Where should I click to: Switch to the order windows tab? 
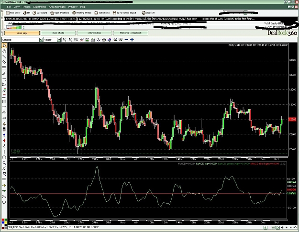pyautogui.click(x=94, y=33)
